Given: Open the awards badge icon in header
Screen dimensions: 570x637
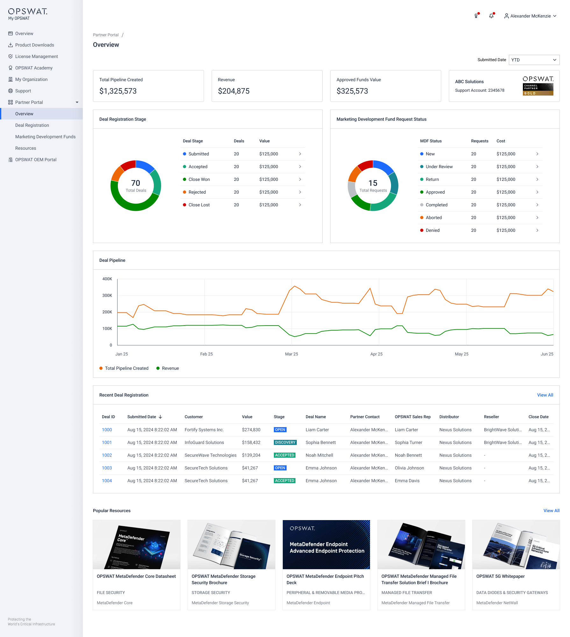Looking at the screenshot, I should coord(476,16).
